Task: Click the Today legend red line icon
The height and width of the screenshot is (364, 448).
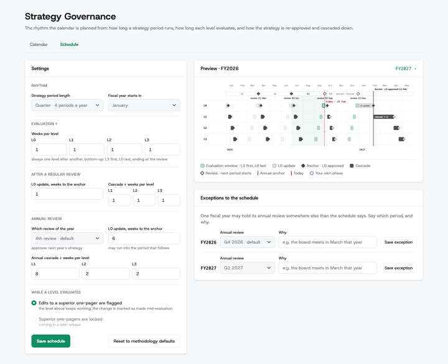Action: pos(291,173)
